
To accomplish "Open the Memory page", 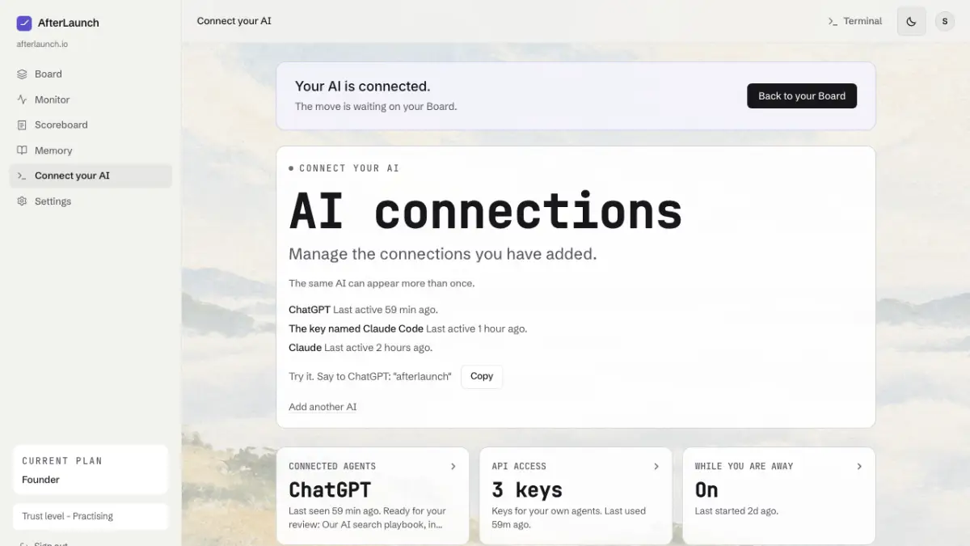I will [91, 150].
